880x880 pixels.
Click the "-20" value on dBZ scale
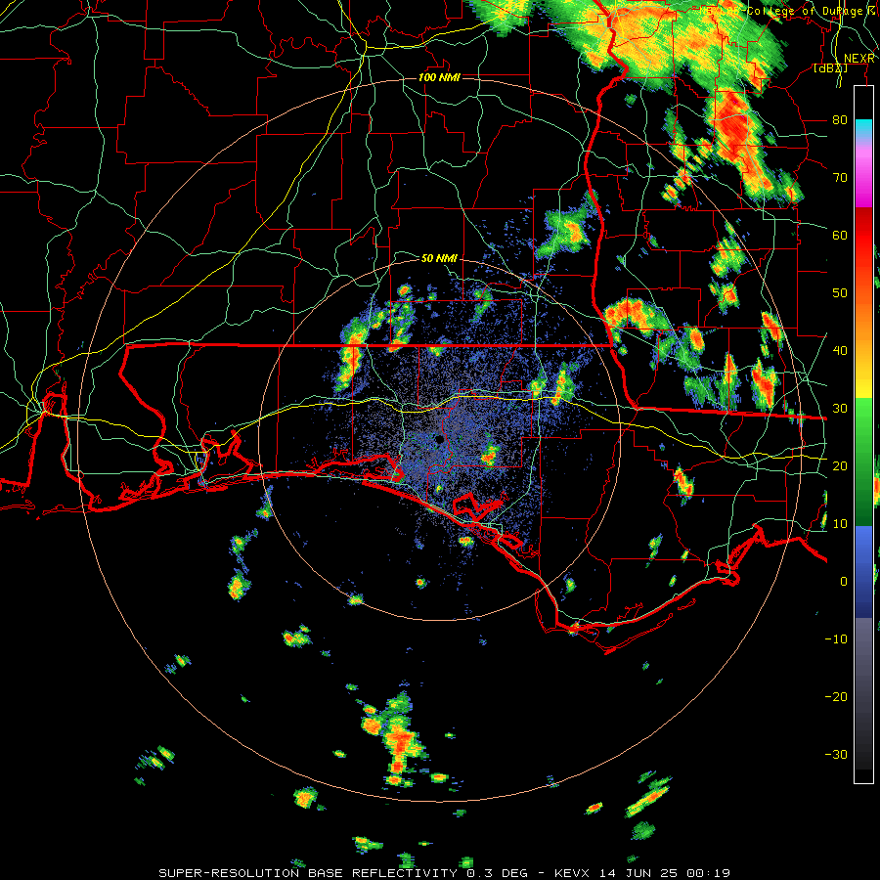pos(836,696)
